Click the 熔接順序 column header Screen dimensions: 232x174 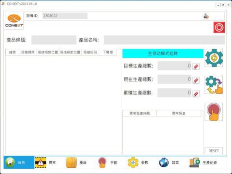tap(28, 52)
